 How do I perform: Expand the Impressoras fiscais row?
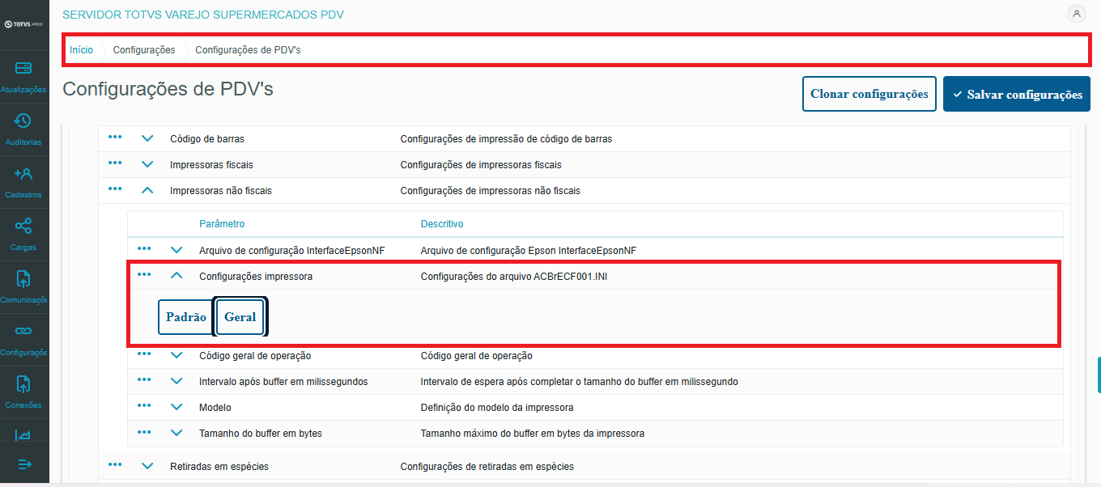[147, 164]
